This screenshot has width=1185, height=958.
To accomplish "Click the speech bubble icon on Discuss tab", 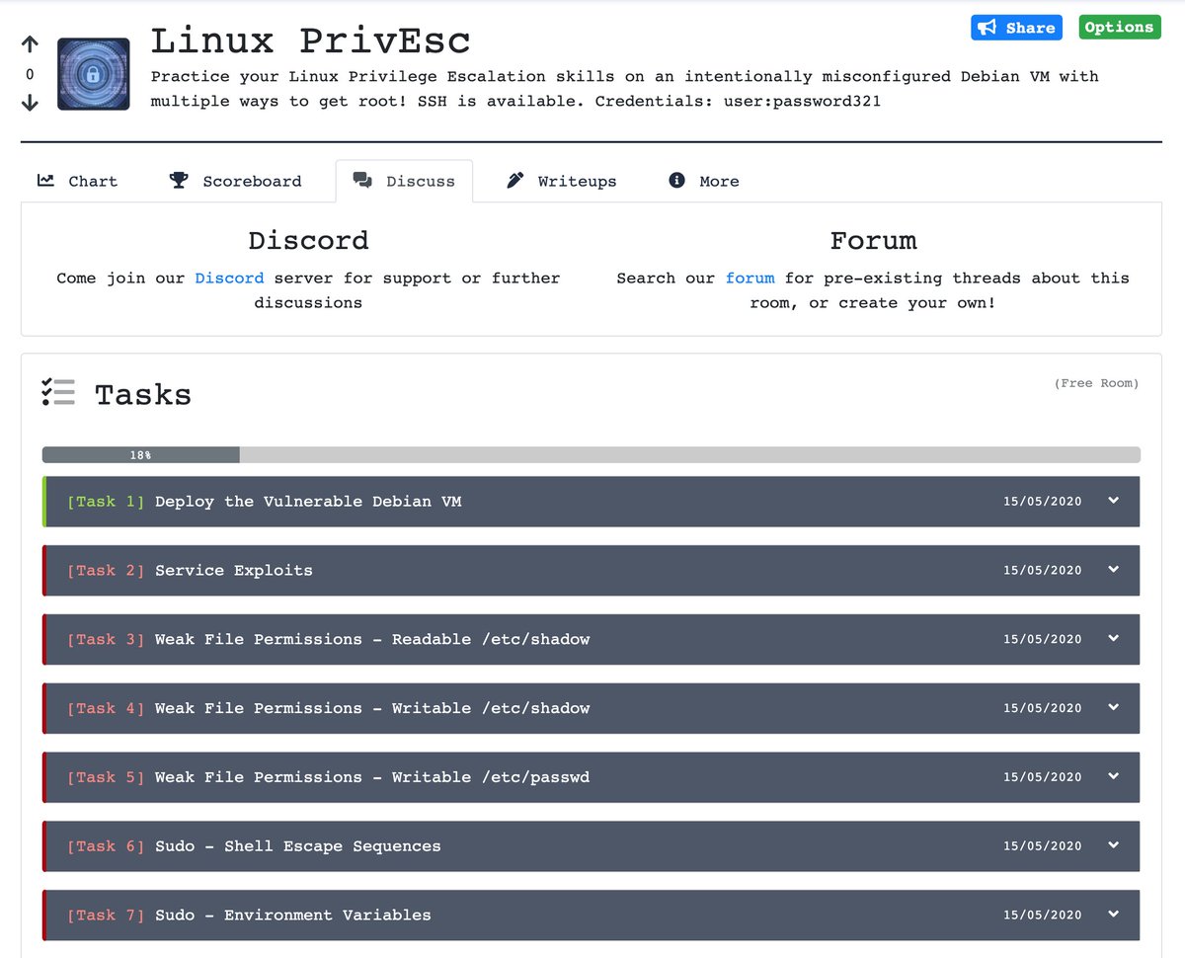I will coord(361,180).
